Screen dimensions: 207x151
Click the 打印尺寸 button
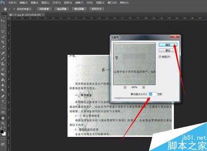tap(96, 9)
